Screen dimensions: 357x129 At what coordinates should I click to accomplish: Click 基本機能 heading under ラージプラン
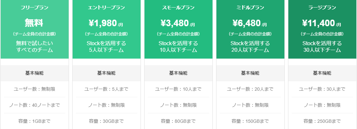pos(323,73)
